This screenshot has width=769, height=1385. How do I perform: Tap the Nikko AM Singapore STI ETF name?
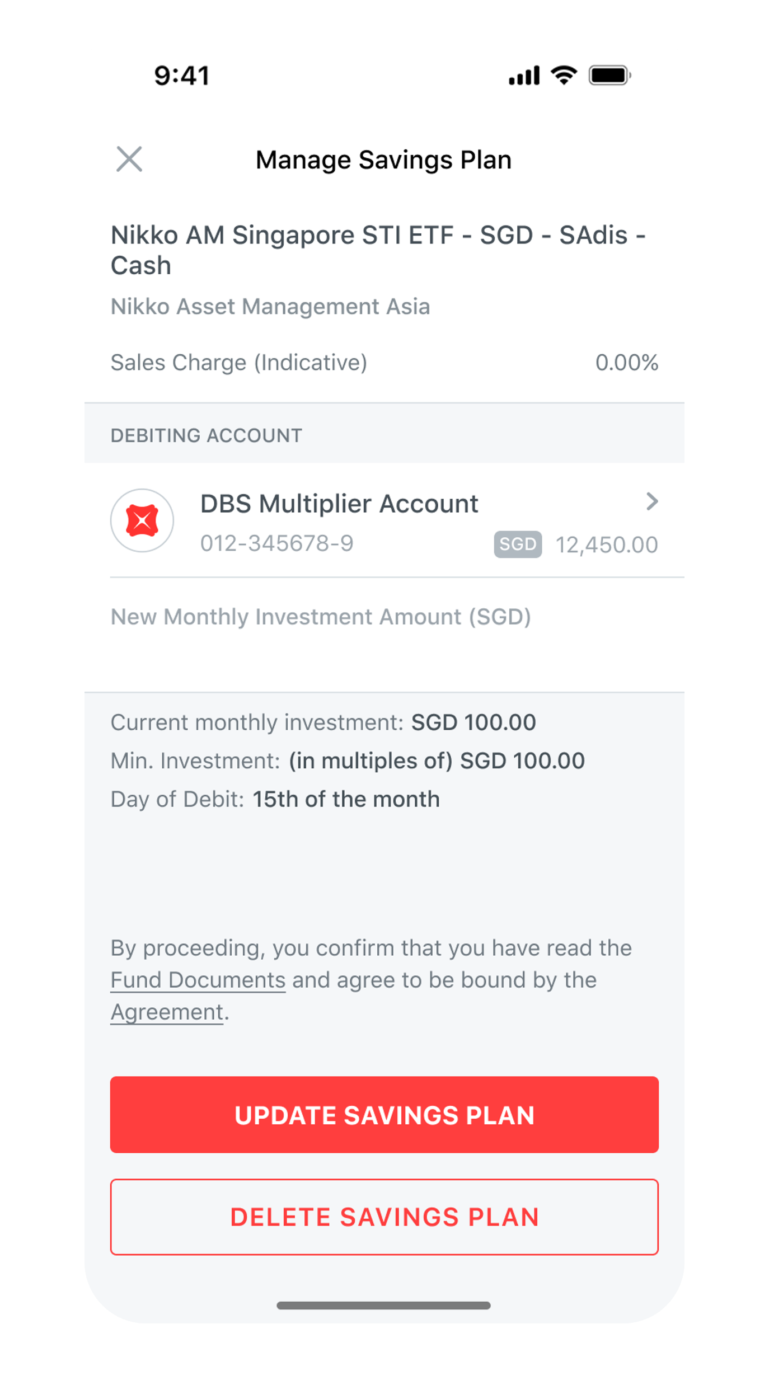pos(378,250)
